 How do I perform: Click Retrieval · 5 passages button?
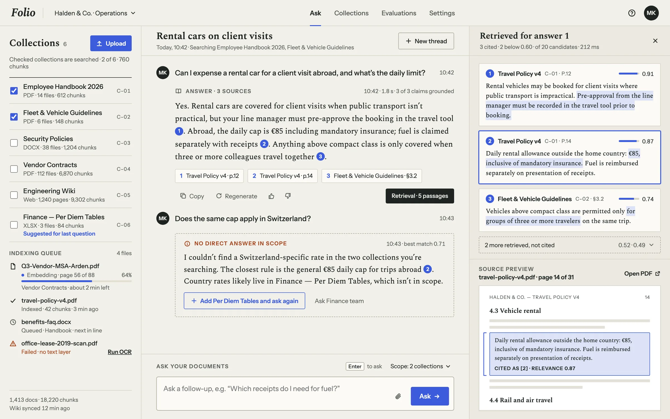(x=420, y=196)
